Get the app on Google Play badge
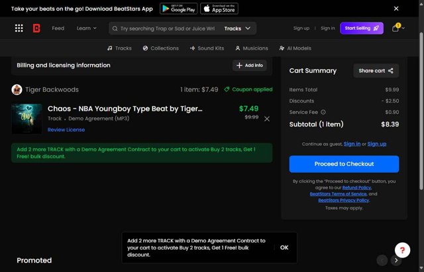The image size is (424, 272). tap(178, 9)
